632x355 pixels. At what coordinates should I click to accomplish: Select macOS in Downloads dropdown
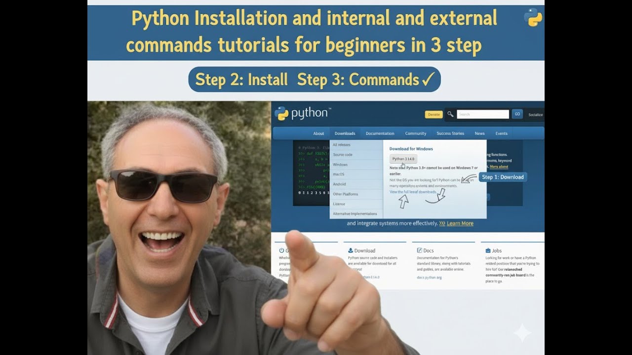tap(356, 175)
